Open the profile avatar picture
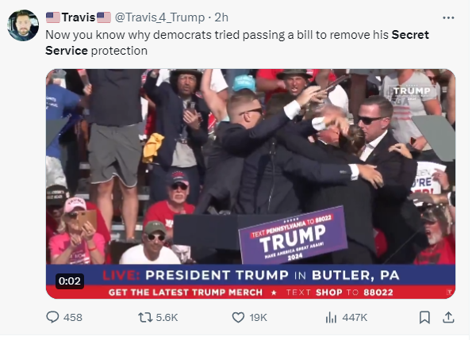476x340 pixels. pos(23,25)
